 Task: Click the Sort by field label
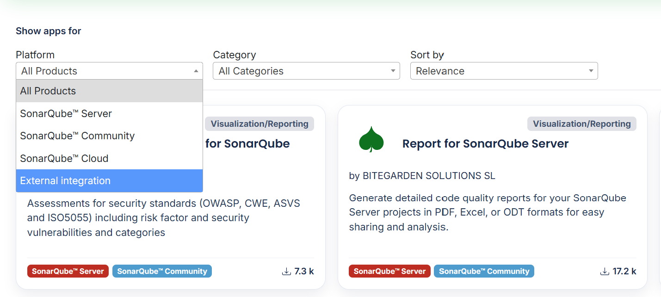[x=427, y=55]
